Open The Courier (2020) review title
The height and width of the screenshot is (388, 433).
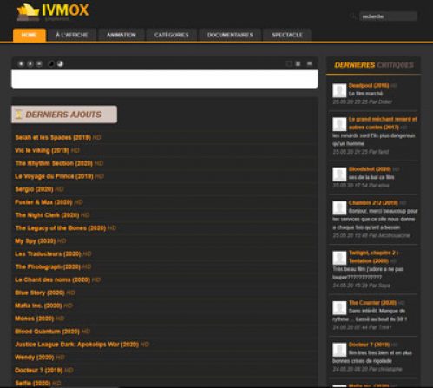372,303
